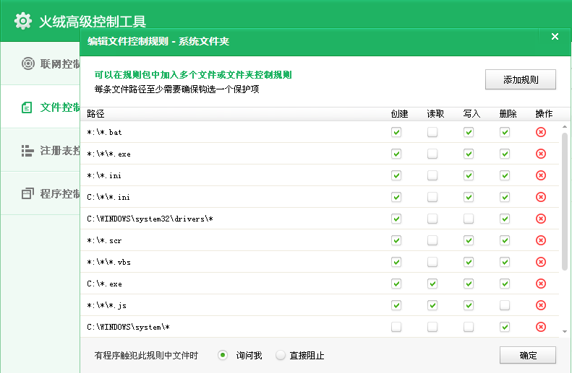Select the 询问我 radio option

point(223,355)
